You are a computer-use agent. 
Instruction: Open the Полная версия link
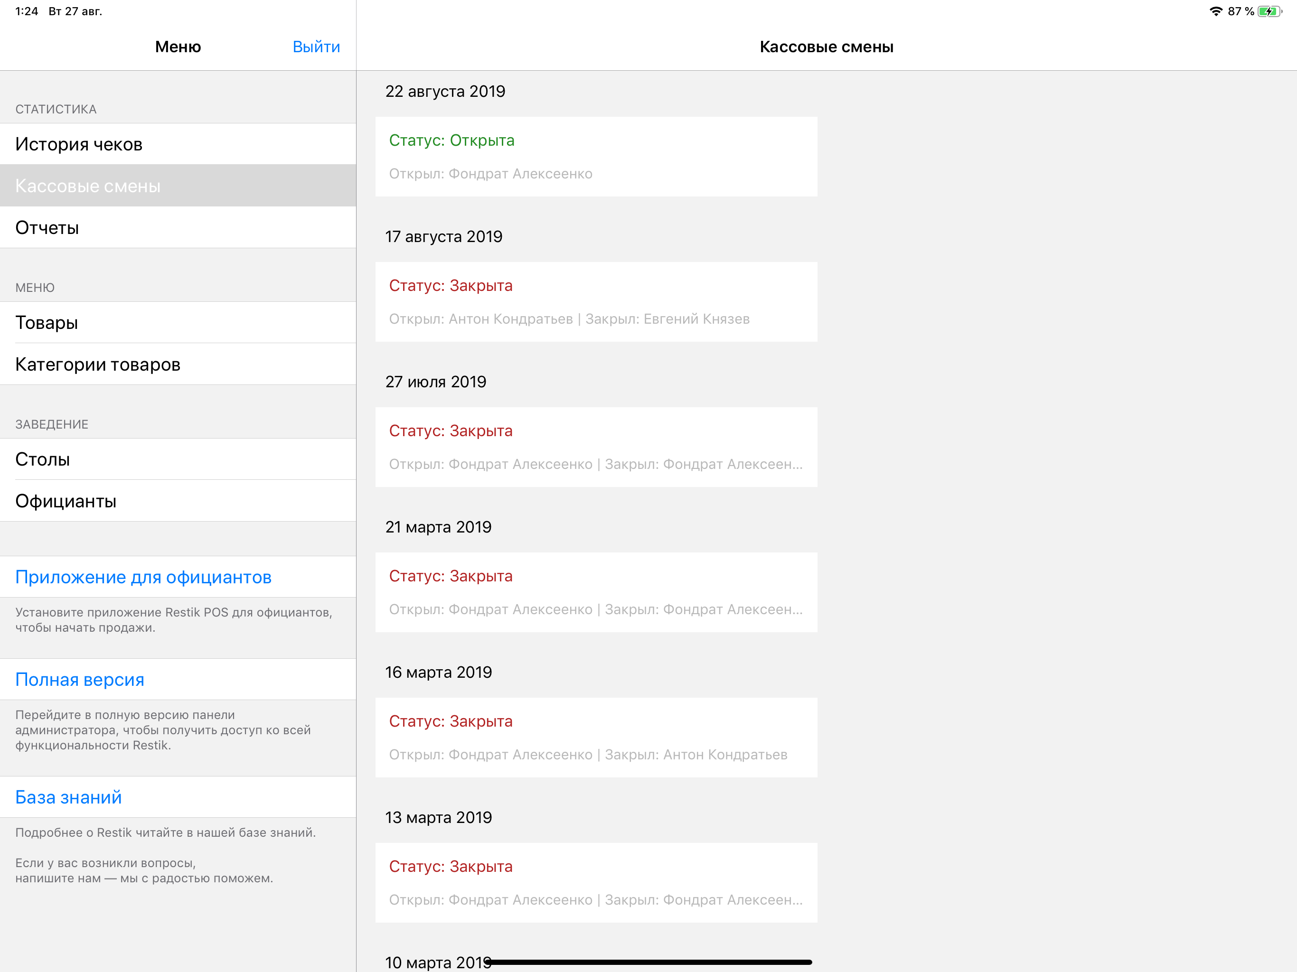(80, 680)
